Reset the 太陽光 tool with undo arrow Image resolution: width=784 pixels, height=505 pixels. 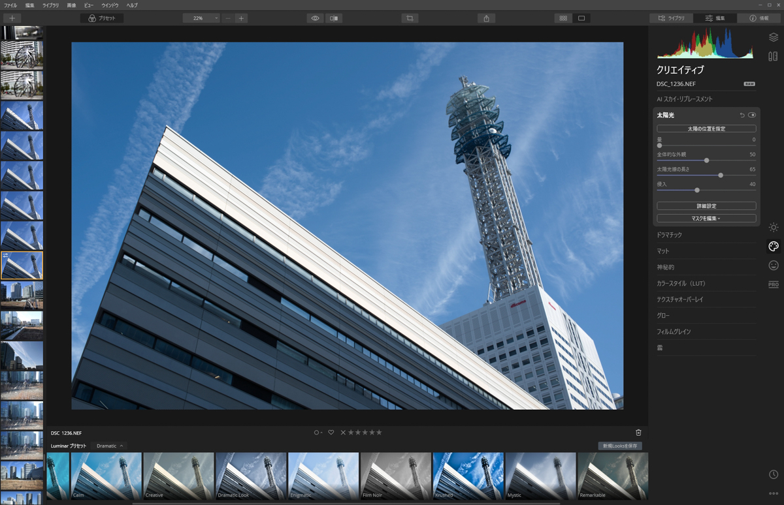coord(742,115)
